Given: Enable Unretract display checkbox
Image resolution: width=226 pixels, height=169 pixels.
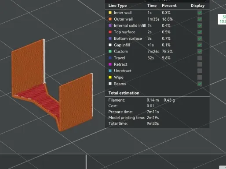Looking at the screenshot, I should click(x=200, y=71).
